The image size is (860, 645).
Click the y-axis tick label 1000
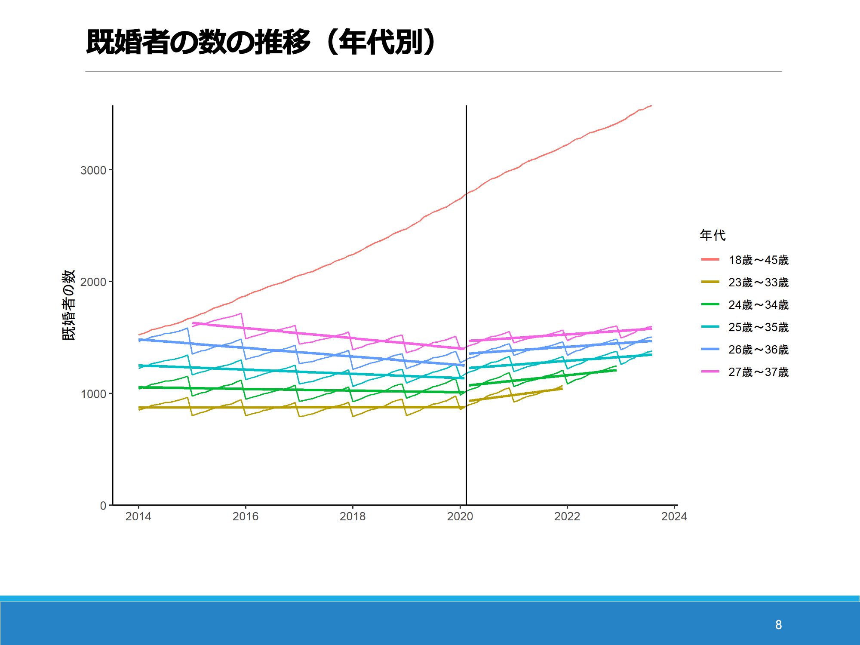[93, 394]
